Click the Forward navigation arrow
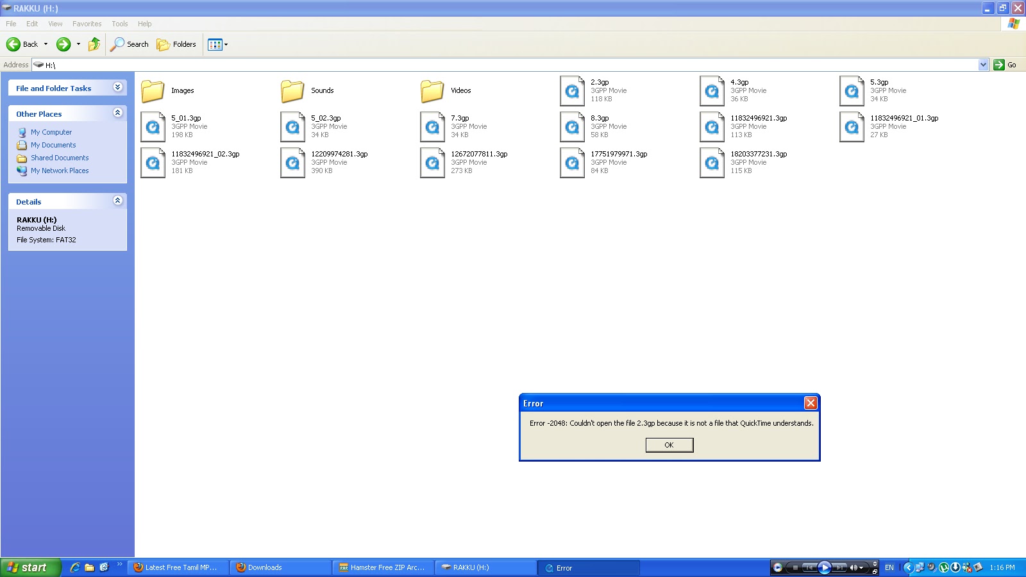Screen dimensions: 1026x577 click(x=63, y=44)
